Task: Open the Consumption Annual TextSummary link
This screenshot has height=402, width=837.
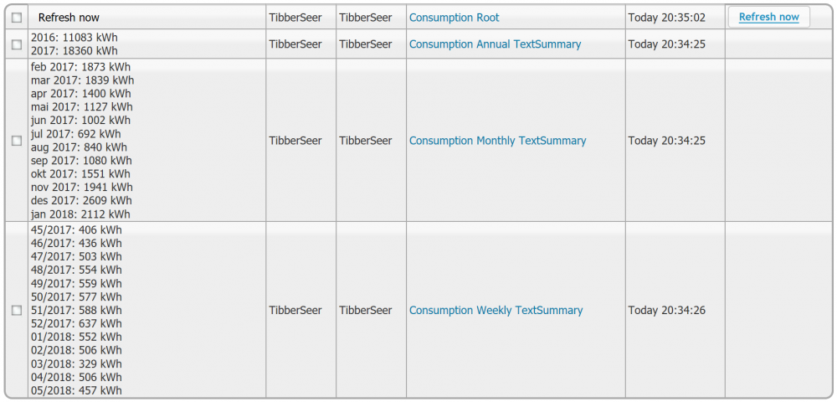Action: [495, 44]
